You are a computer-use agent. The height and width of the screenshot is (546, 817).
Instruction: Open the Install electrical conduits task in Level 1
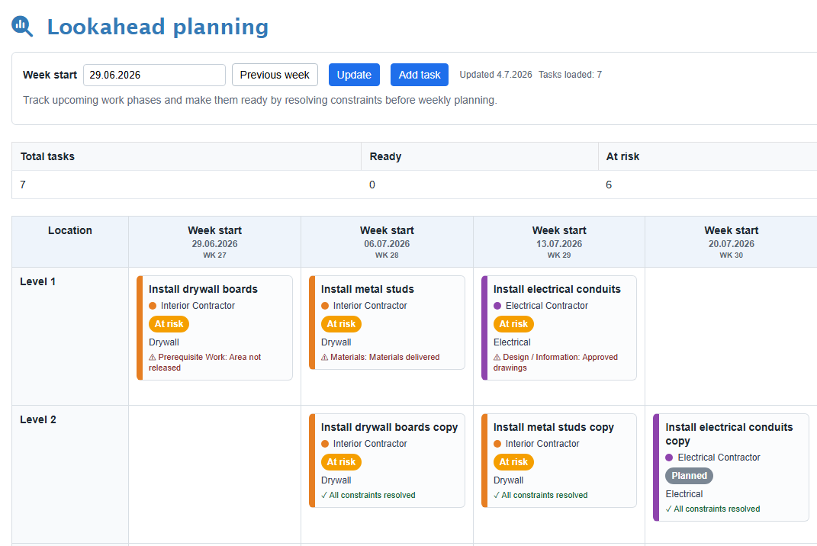[559, 328]
